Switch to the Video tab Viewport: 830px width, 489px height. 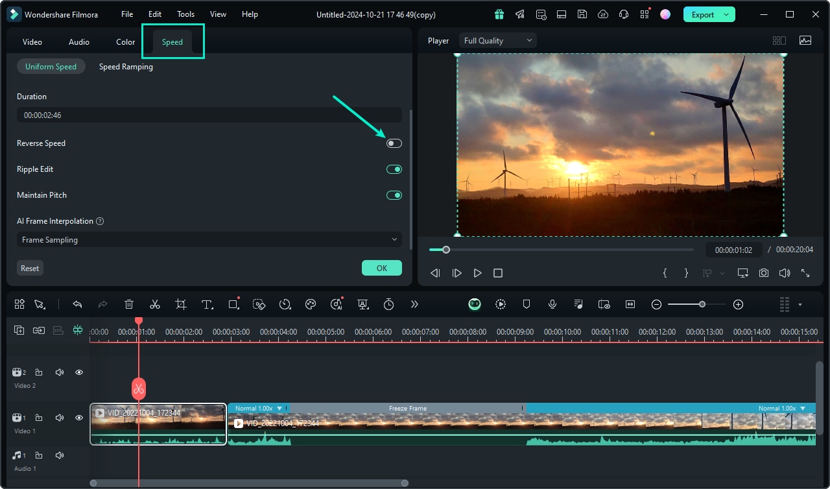pyautogui.click(x=32, y=42)
